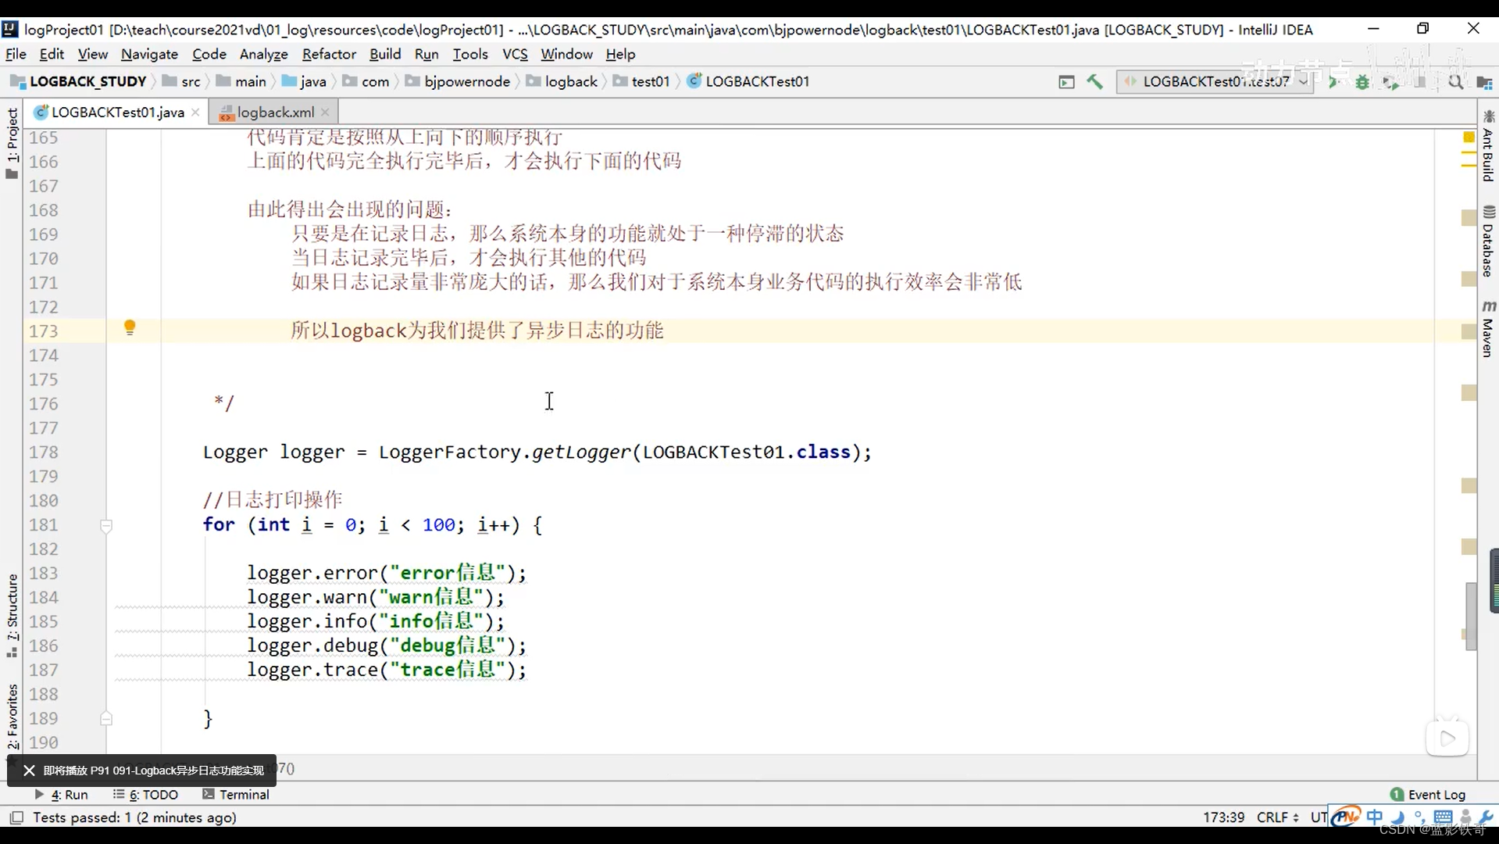The image size is (1499, 844).
Task: Click the bjpowernode breadcrumb folder
Action: click(458, 81)
